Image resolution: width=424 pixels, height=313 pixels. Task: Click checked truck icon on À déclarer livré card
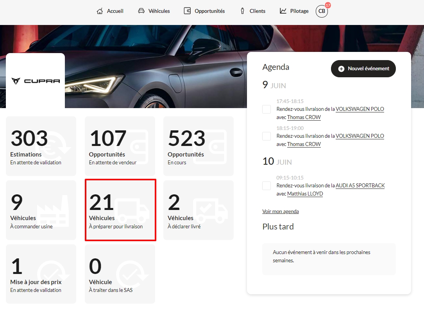pos(210,211)
